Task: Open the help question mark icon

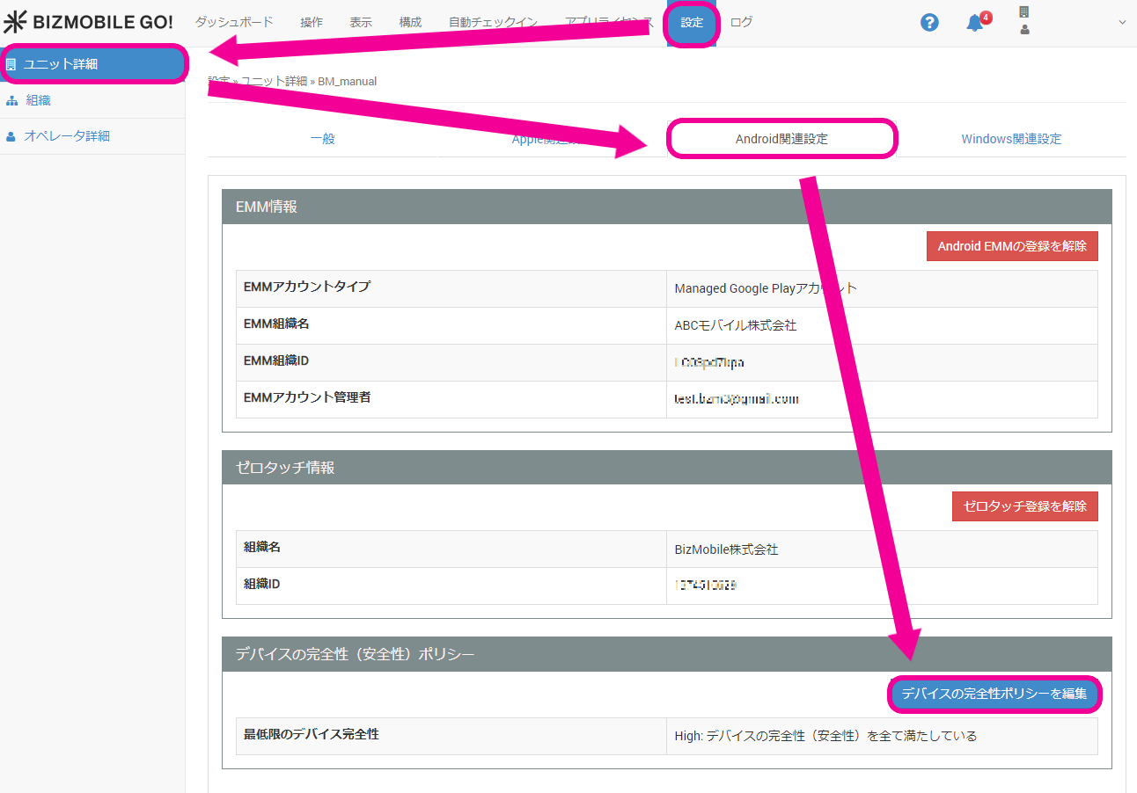Action: tap(929, 23)
